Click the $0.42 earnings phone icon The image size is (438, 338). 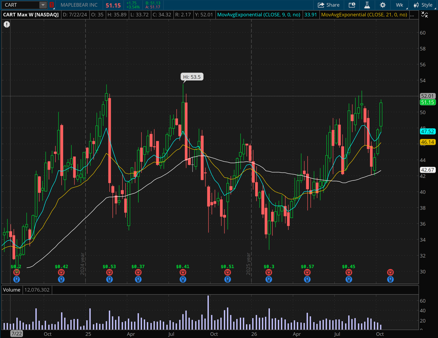61,272
